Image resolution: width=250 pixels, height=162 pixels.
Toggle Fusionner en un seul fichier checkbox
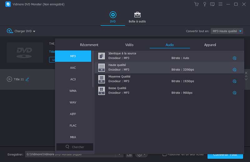164,154
